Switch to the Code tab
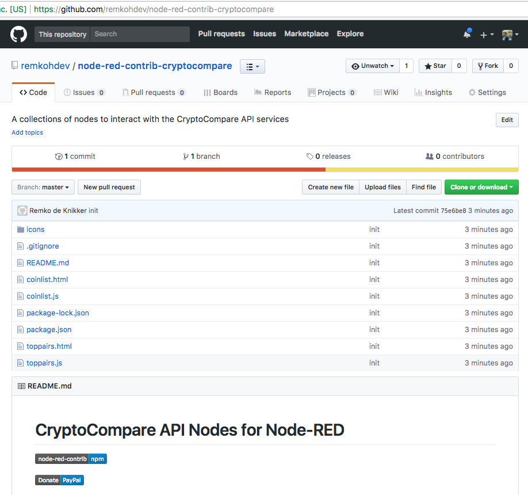 [x=33, y=92]
